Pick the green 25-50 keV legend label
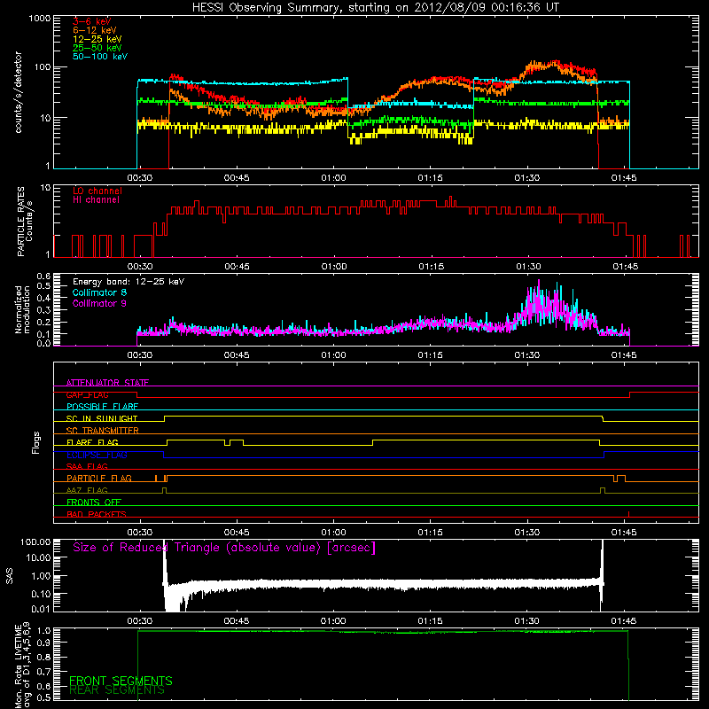Viewport: 709px width, 709px height. 97,48
